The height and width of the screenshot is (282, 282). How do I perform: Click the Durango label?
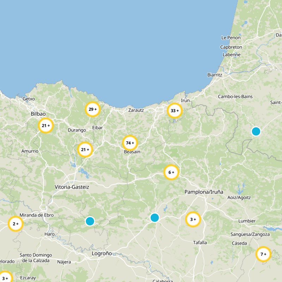(x=77, y=130)
